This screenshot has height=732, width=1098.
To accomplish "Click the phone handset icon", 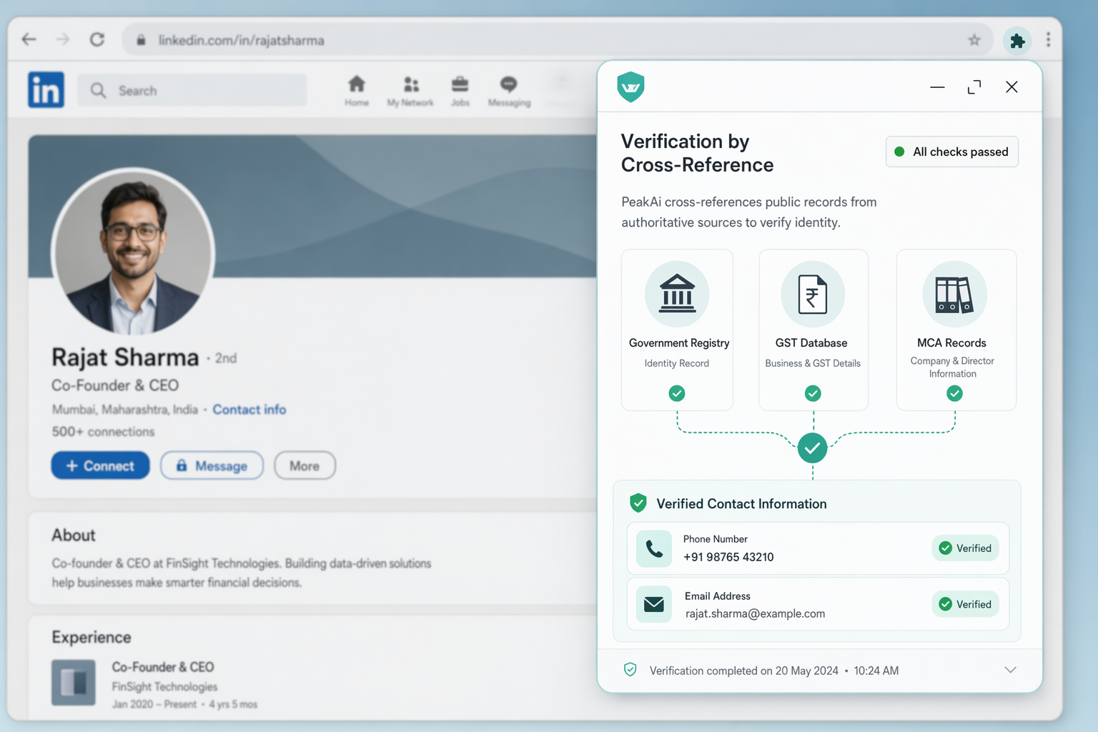I will [654, 548].
